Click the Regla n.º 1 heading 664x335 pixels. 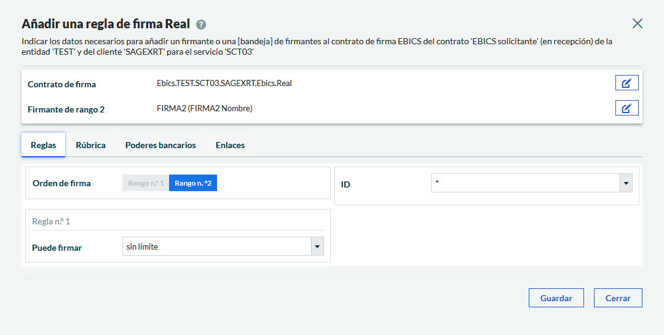coord(51,221)
